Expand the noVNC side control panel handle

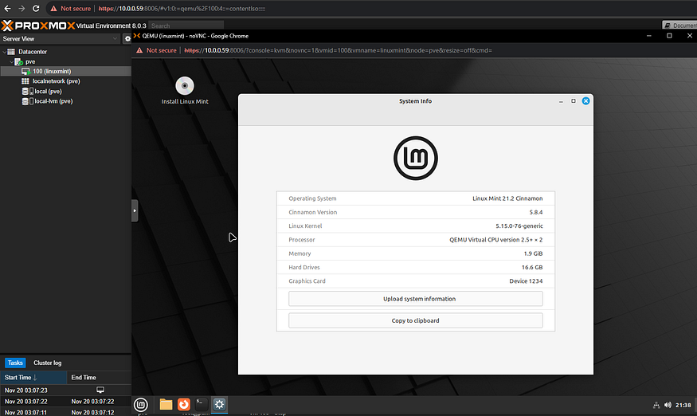tap(135, 210)
